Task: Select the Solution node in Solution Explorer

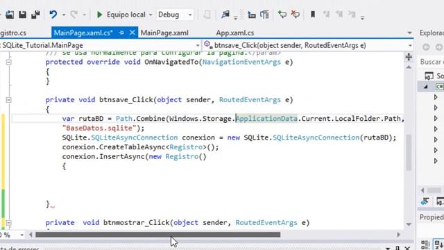Action: click(434, 76)
